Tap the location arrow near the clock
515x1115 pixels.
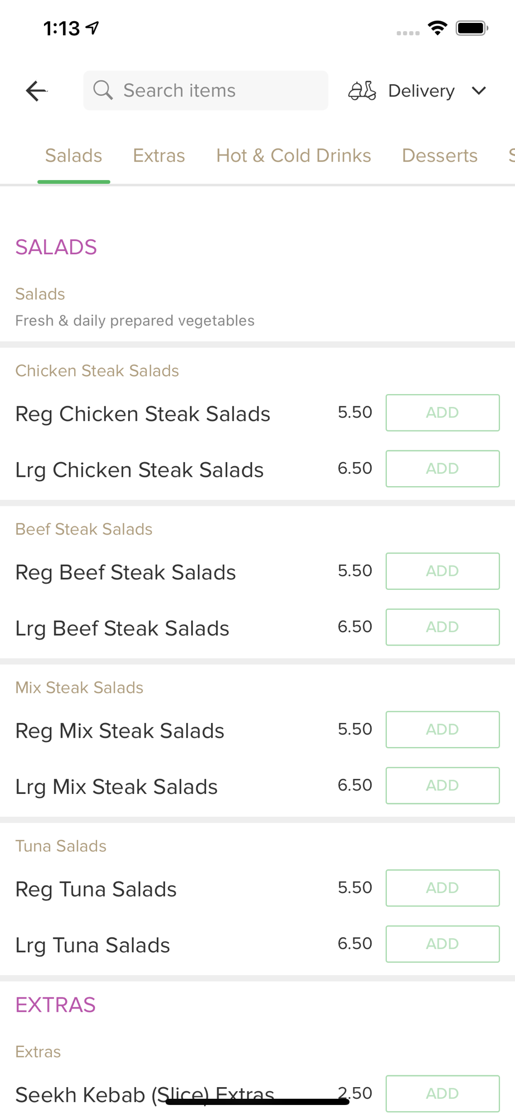[x=93, y=27]
